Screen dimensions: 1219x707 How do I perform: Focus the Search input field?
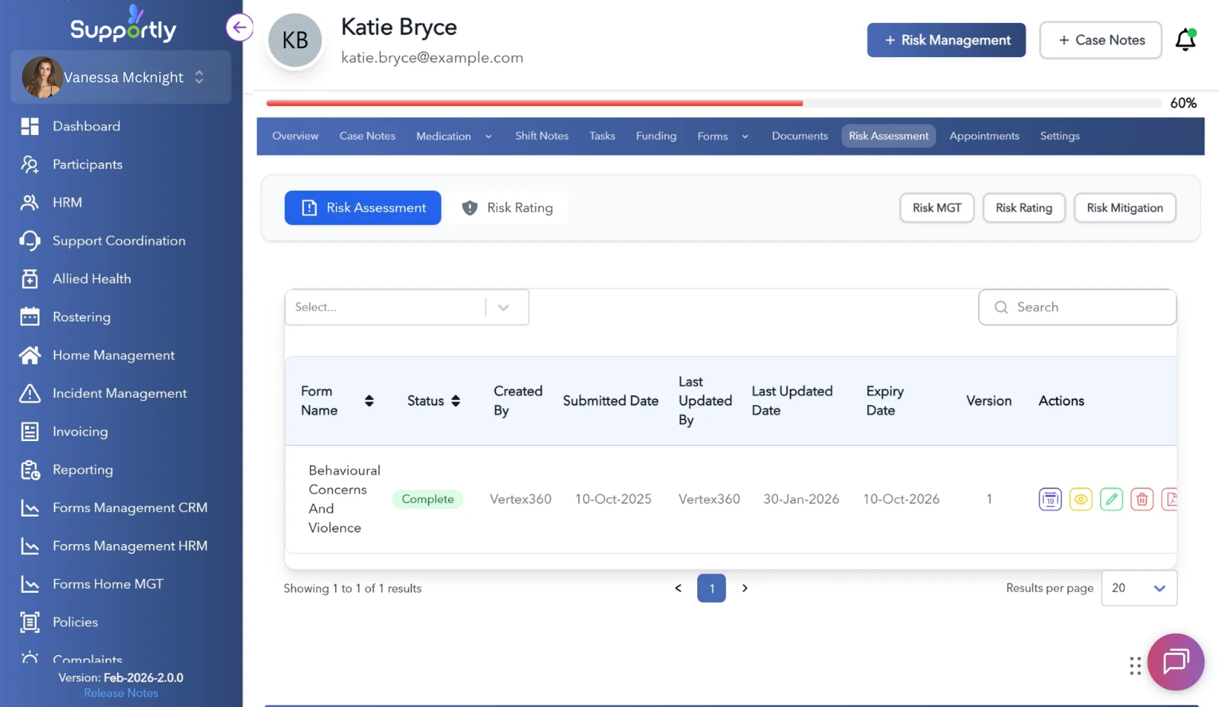[1077, 307]
